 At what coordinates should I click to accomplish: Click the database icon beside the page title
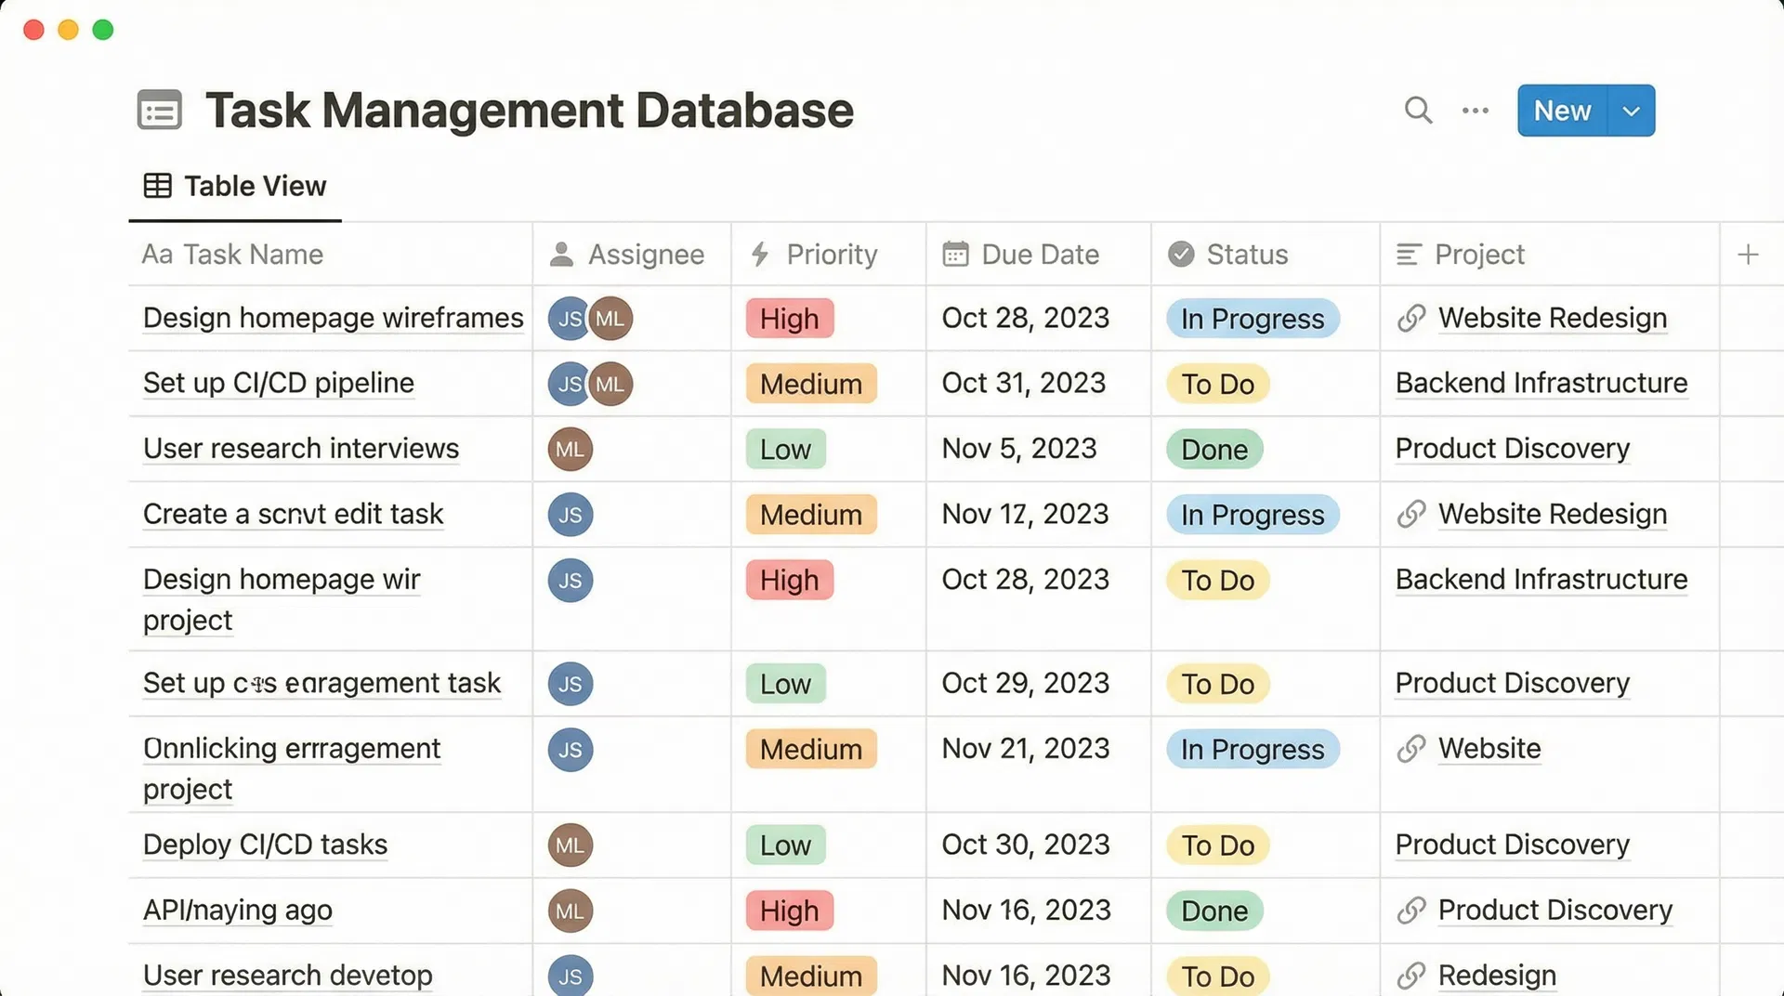click(x=159, y=110)
